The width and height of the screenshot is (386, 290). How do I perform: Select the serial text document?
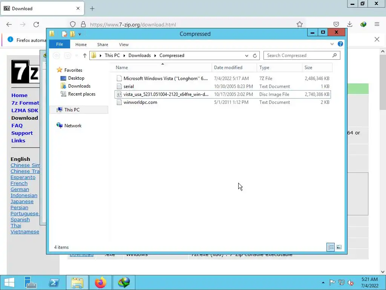coord(222,86)
